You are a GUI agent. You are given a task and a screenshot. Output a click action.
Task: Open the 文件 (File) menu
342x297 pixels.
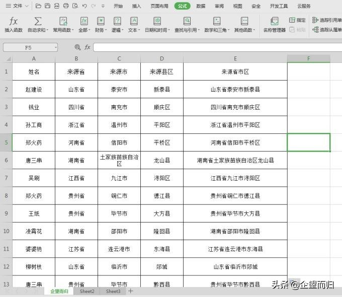coord(17,6)
